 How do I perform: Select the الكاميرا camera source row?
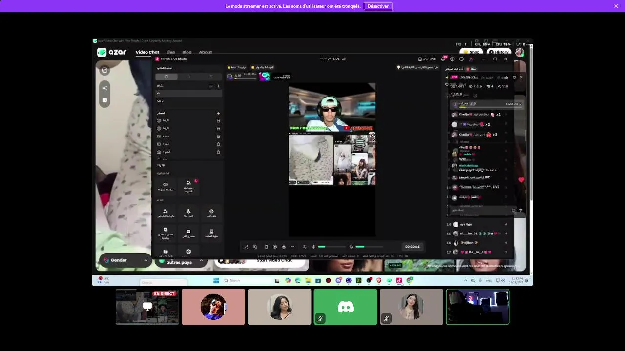point(188,152)
